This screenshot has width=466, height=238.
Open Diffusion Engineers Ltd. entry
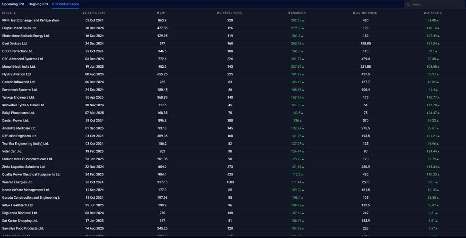coord(20,136)
